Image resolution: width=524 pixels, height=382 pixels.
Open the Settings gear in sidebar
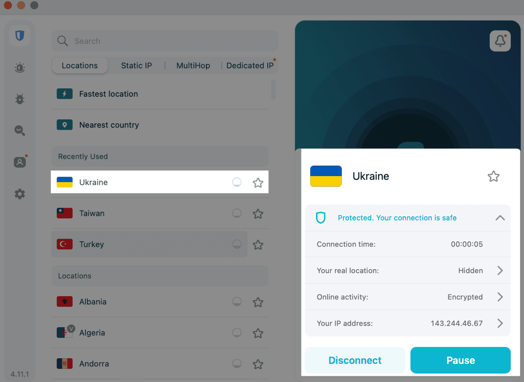pos(20,194)
